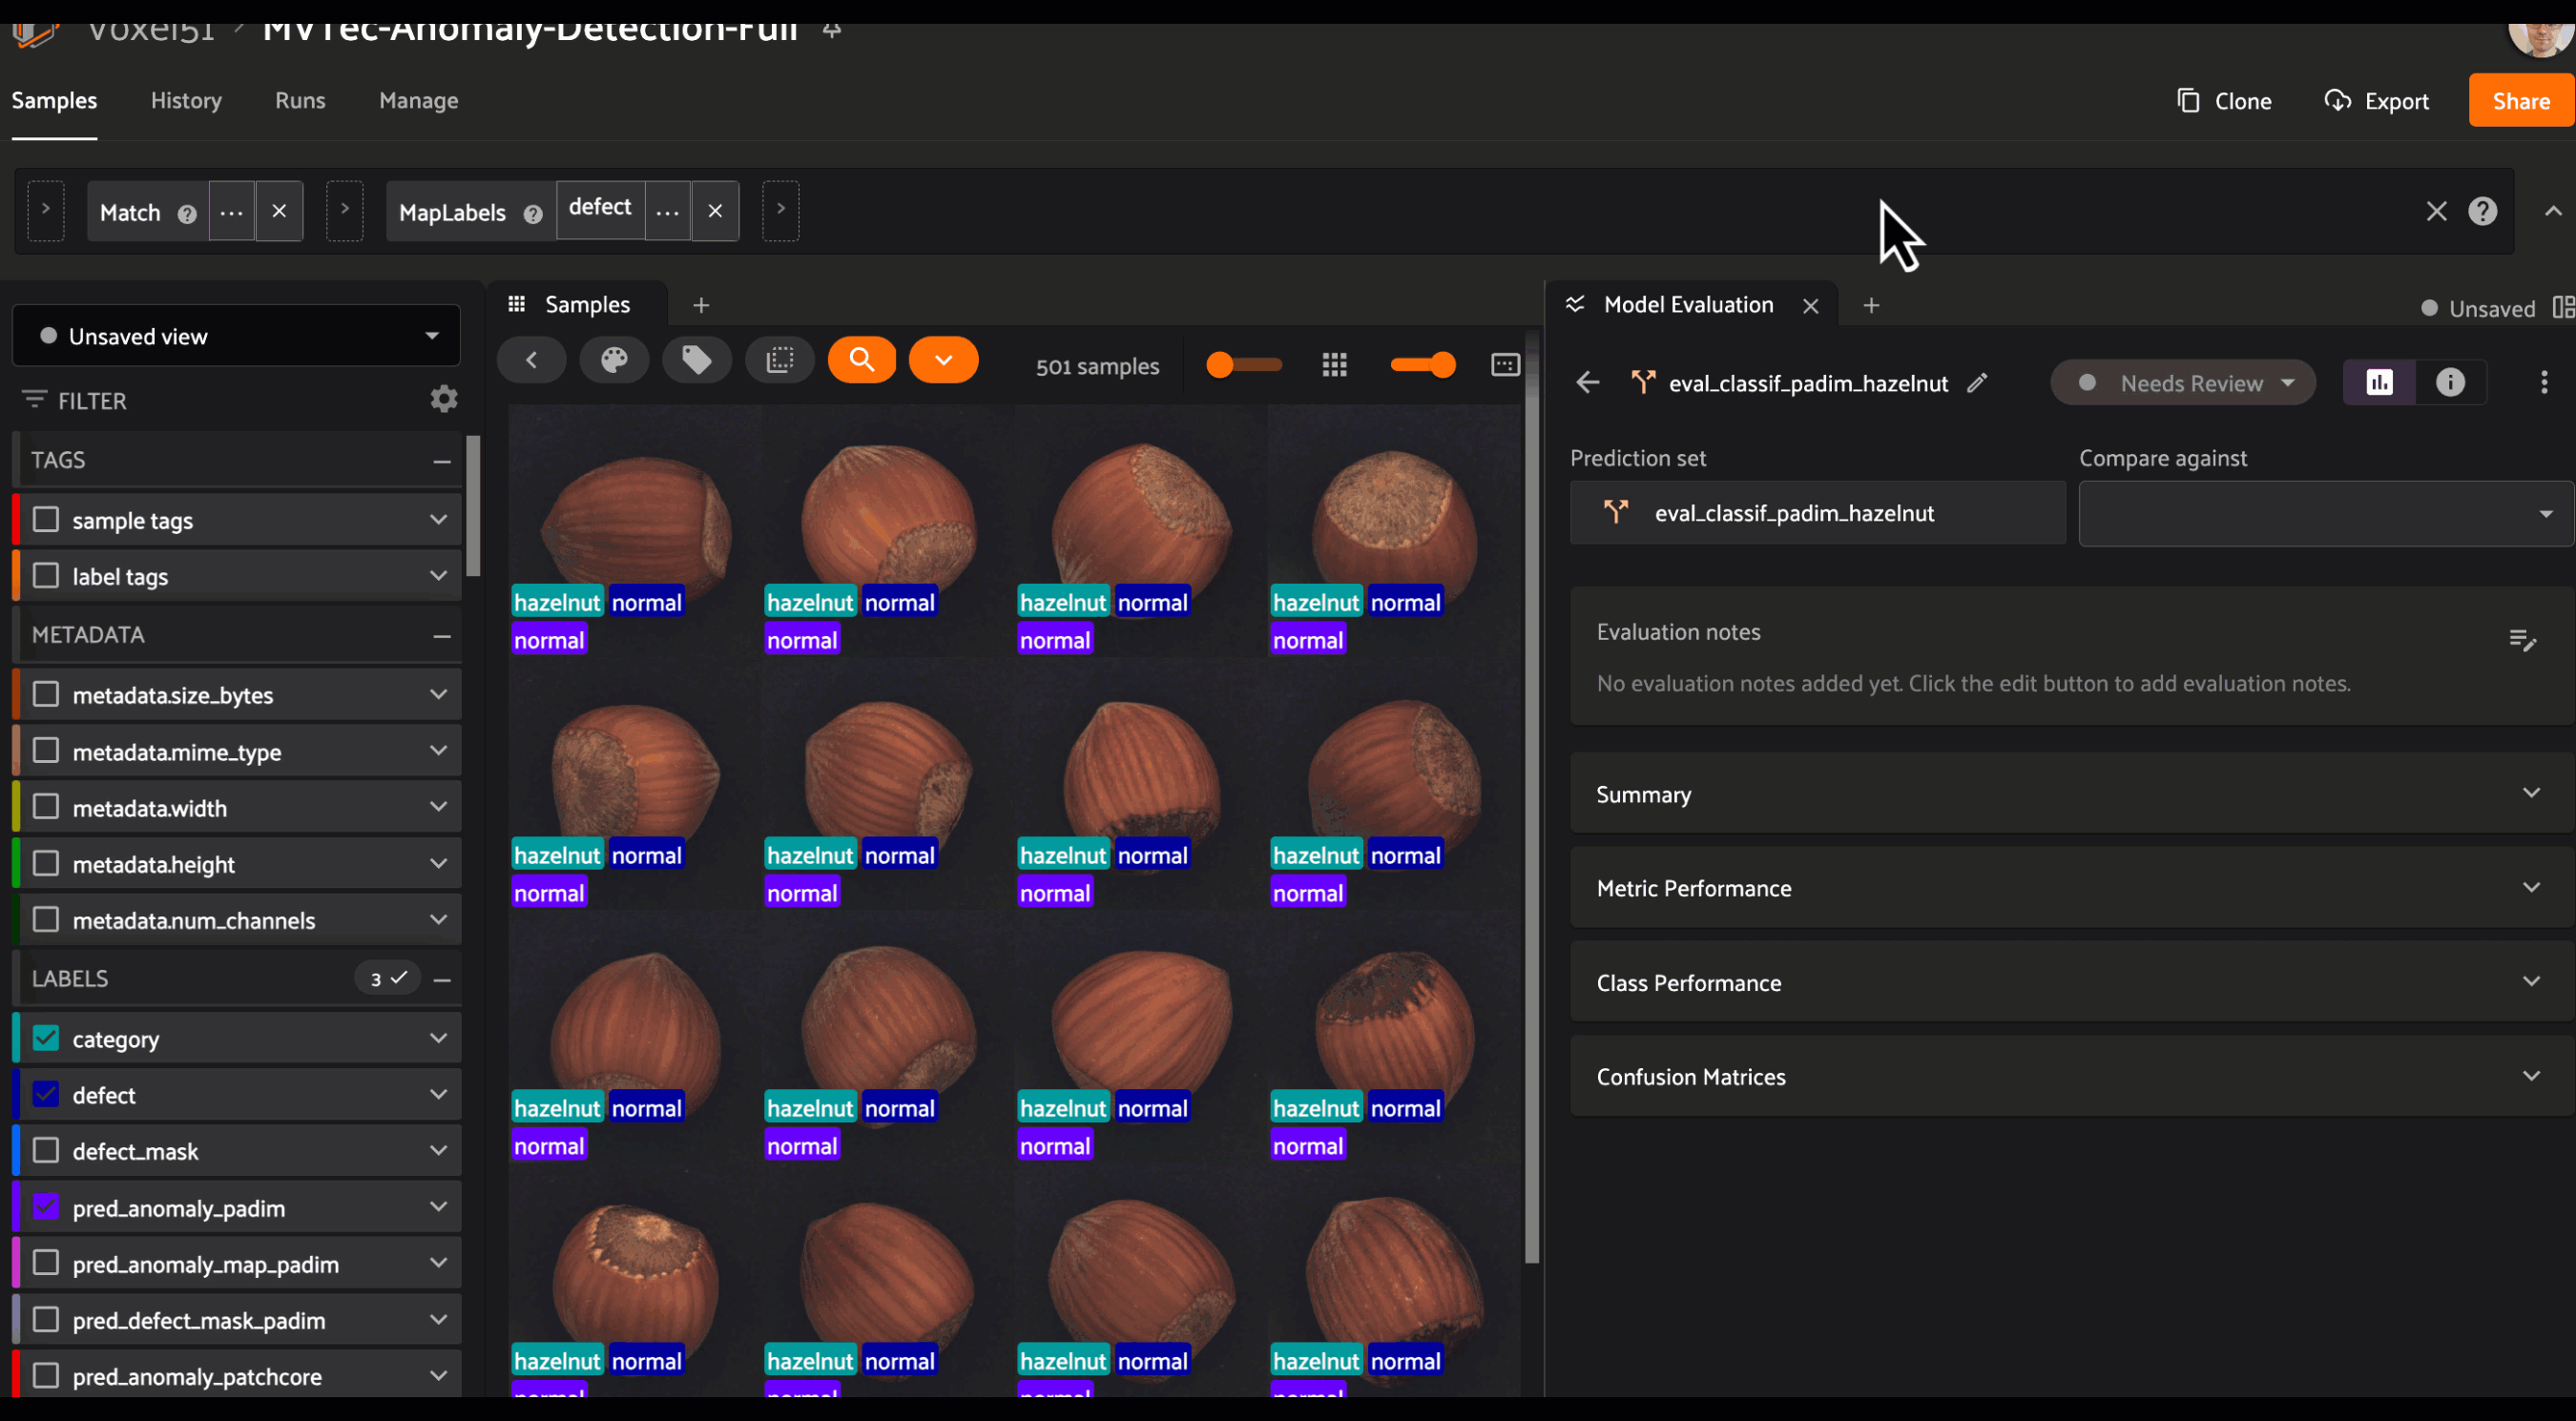This screenshot has height=1421, width=2576.
Task: Check the pred_anomaly_patchcore checkbox
Action: pyautogui.click(x=46, y=1375)
